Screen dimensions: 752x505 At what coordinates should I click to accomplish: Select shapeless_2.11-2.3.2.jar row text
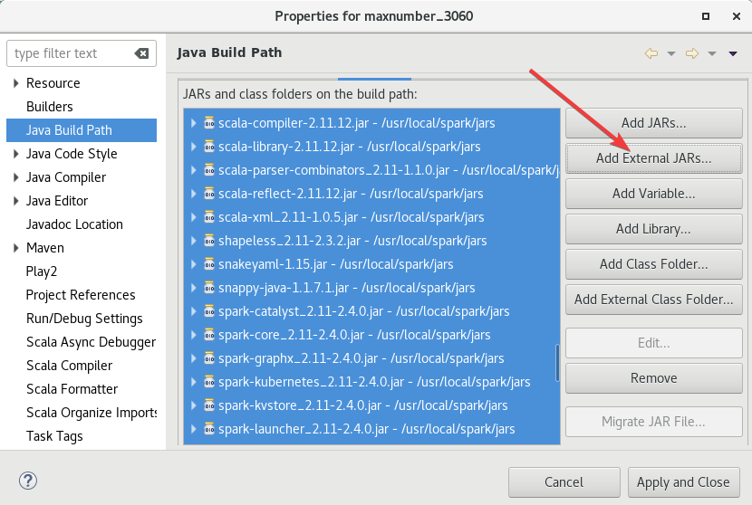(x=352, y=240)
